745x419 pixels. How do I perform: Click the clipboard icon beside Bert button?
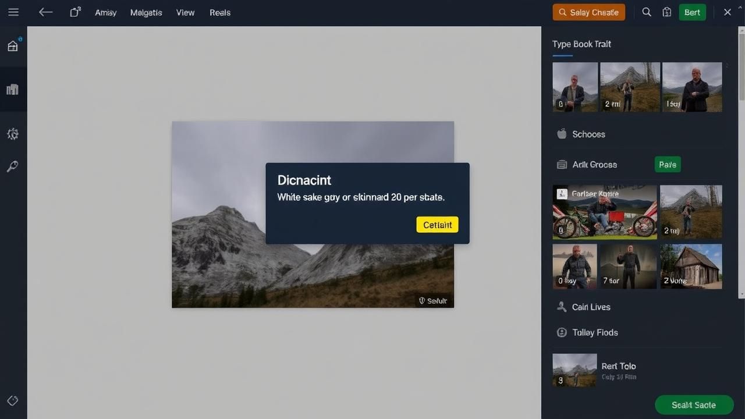coord(667,12)
